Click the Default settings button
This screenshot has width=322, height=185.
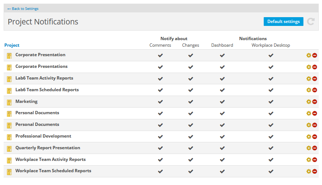pos(283,22)
